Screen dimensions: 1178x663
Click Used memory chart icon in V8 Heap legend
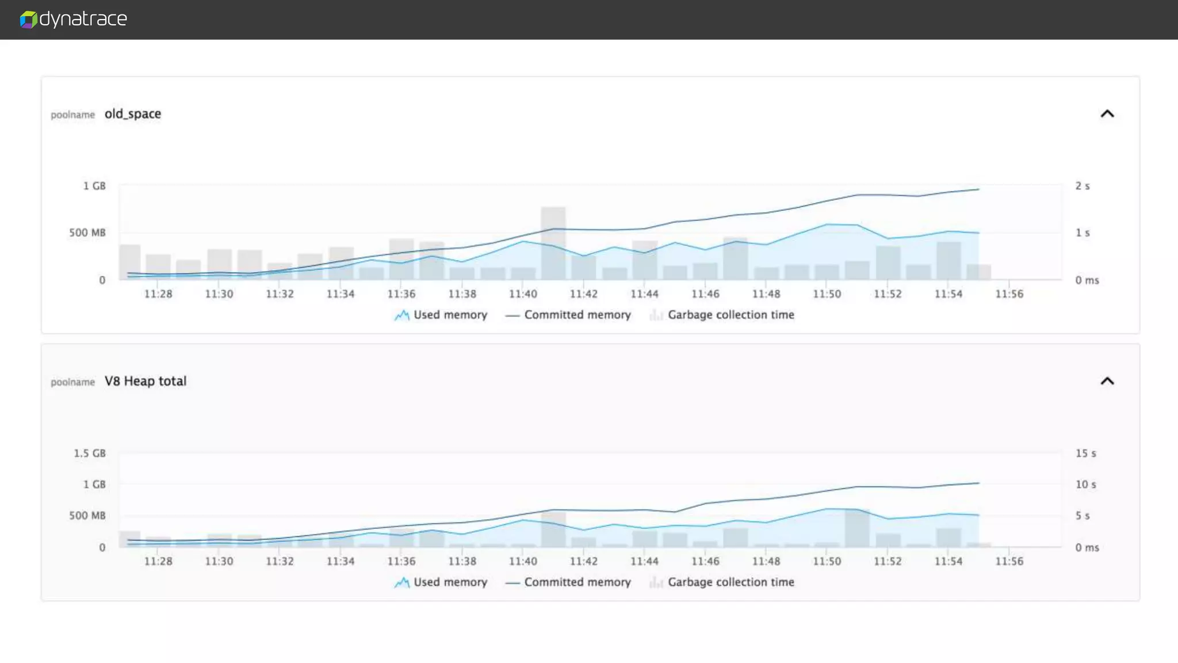pyautogui.click(x=401, y=582)
